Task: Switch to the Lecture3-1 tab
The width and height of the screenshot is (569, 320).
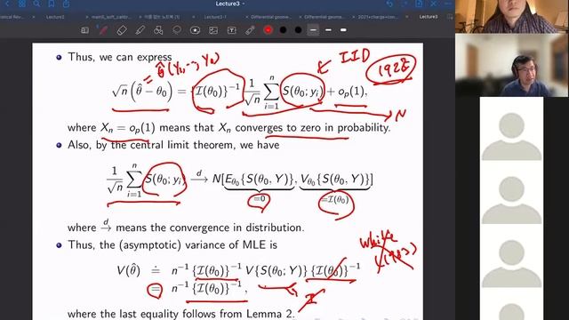Action: [215, 17]
